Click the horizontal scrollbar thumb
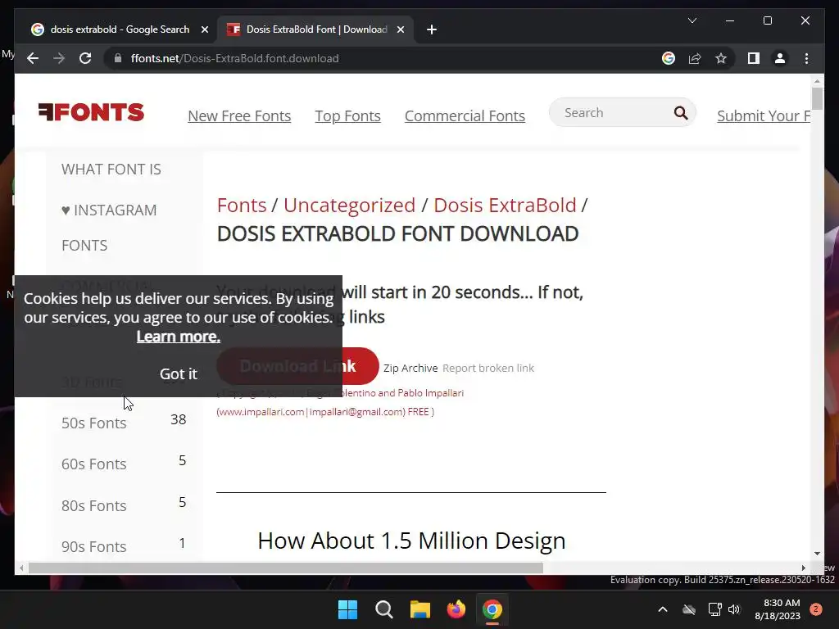Screen dimensions: 839x629 [286, 568]
